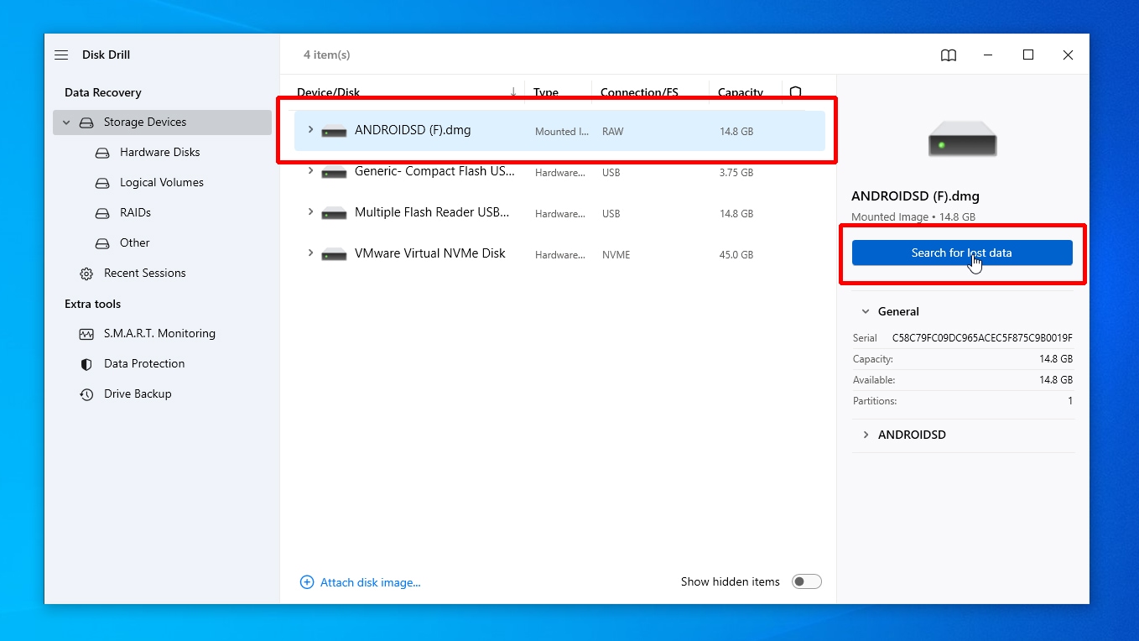Click the RAW file system cell
Screen dimensions: 1139x641
pos(613,132)
